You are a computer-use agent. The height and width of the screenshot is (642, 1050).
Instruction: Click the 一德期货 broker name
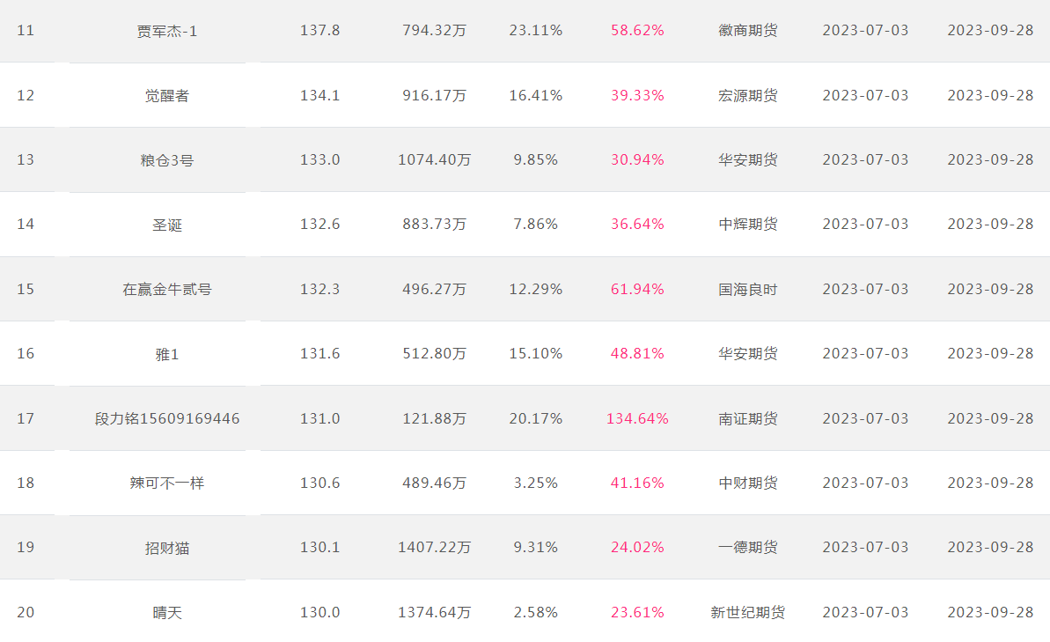[x=748, y=548]
